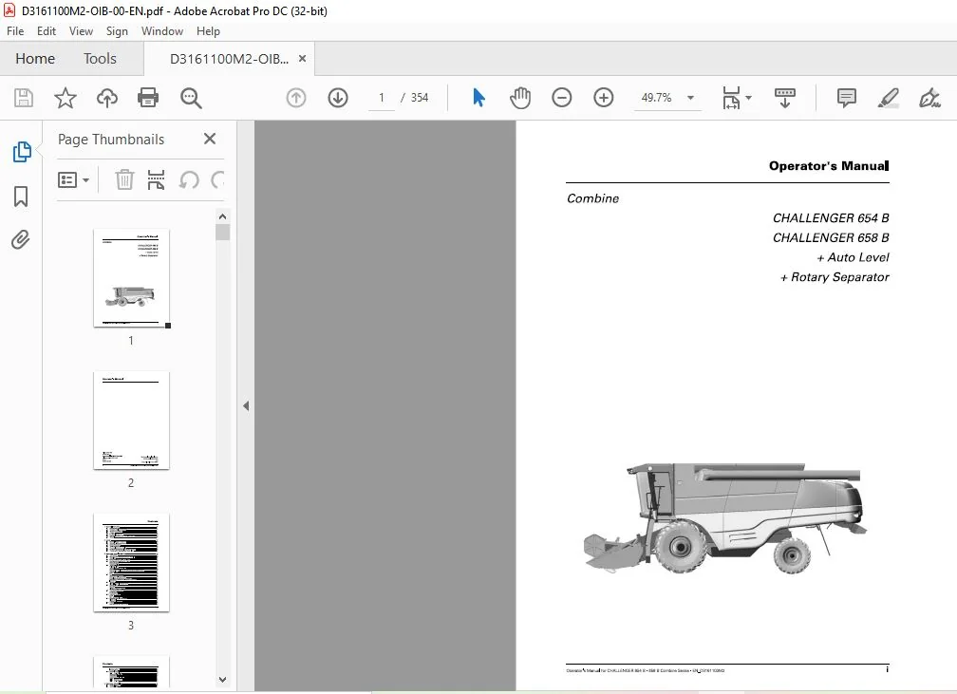Open the View menu
The image size is (957, 694).
click(x=81, y=31)
